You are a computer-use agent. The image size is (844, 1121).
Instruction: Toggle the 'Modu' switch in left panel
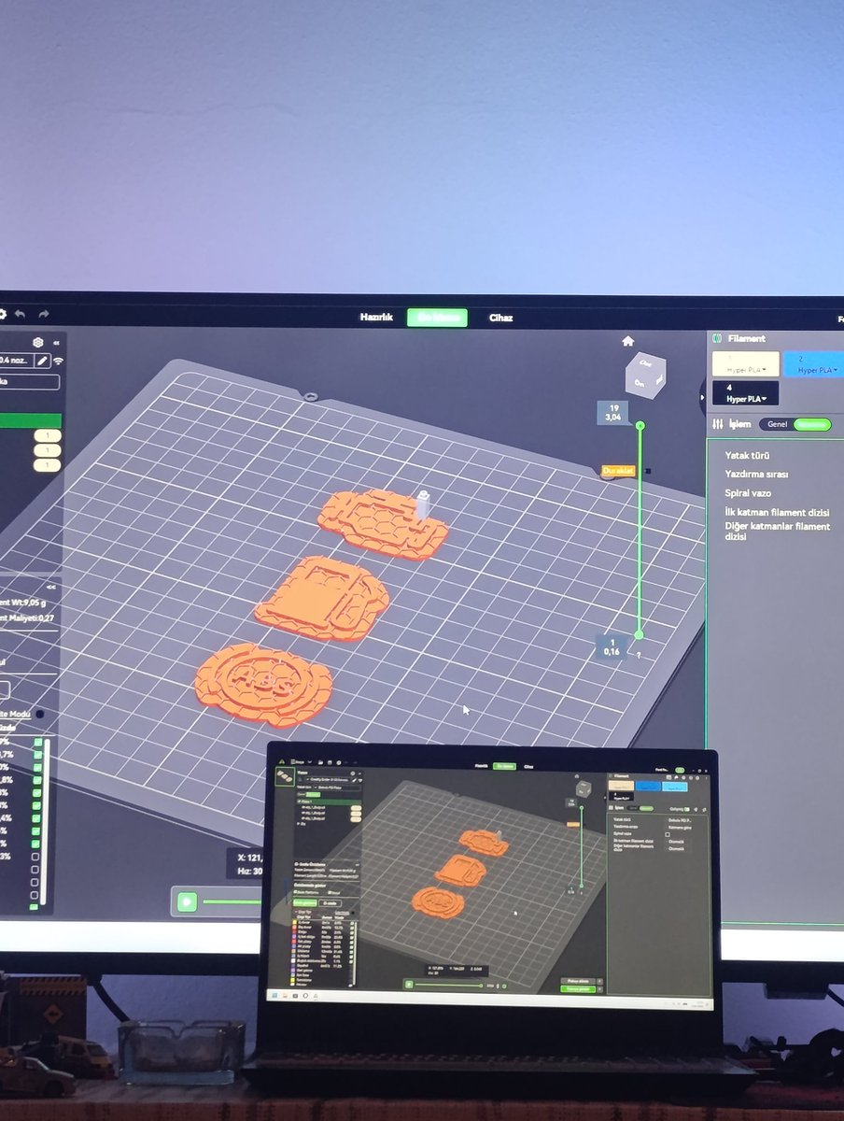point(39,714)
